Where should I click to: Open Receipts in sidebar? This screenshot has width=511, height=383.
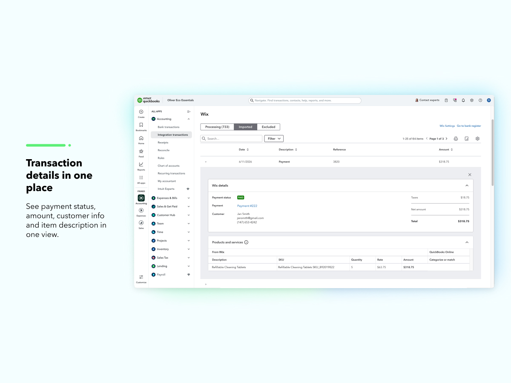pos(163,143)
